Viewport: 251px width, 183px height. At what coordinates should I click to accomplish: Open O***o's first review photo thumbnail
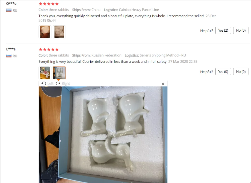pyautogui.click(x=45, y=32)
